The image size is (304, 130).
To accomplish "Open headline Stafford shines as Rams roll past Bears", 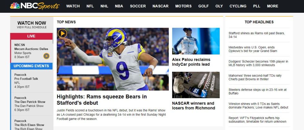I will 257,35.
